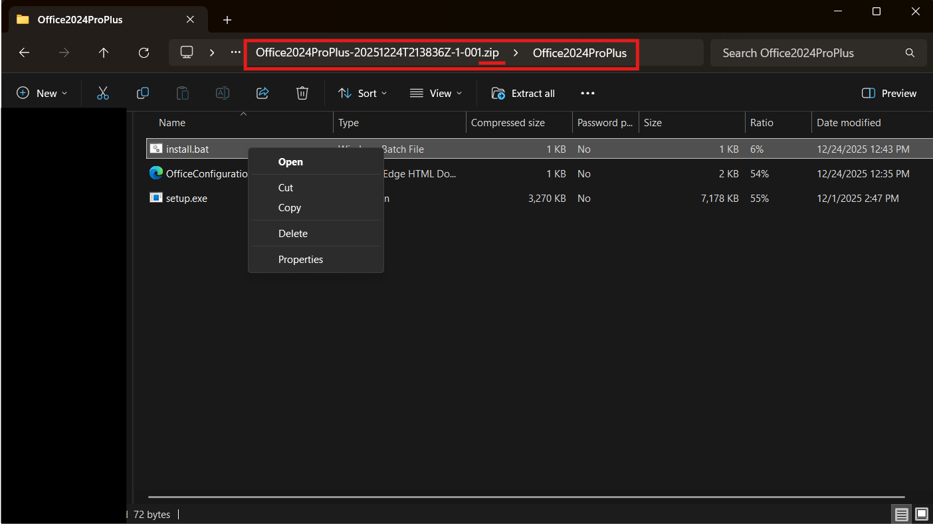
Task: Refresh the folder view
Action: coord(144,53)
